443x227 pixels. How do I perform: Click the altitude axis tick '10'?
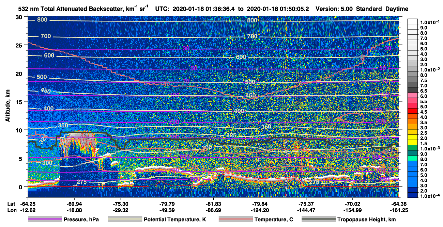pyautogui.click(x=20, y=130)
